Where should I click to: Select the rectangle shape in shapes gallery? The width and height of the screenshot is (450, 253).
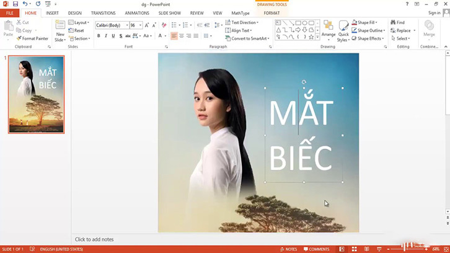(x=298, y=23)
